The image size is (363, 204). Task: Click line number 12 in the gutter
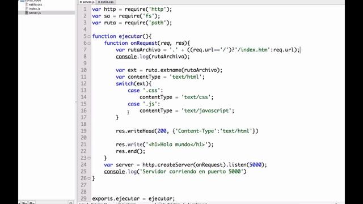pos(83,83)
